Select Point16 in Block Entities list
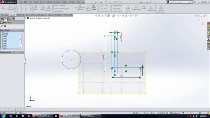This screenshot has width=210, height=118. (6, 33)
